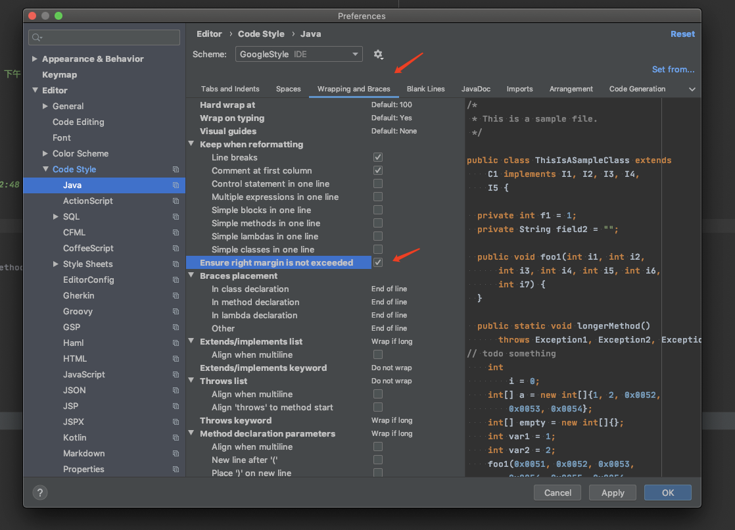The image size is (735, 530).
Task: Open the Imports tab
Action: 519,89
